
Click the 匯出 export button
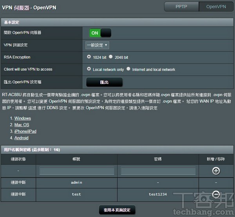[x=104, y=82]
